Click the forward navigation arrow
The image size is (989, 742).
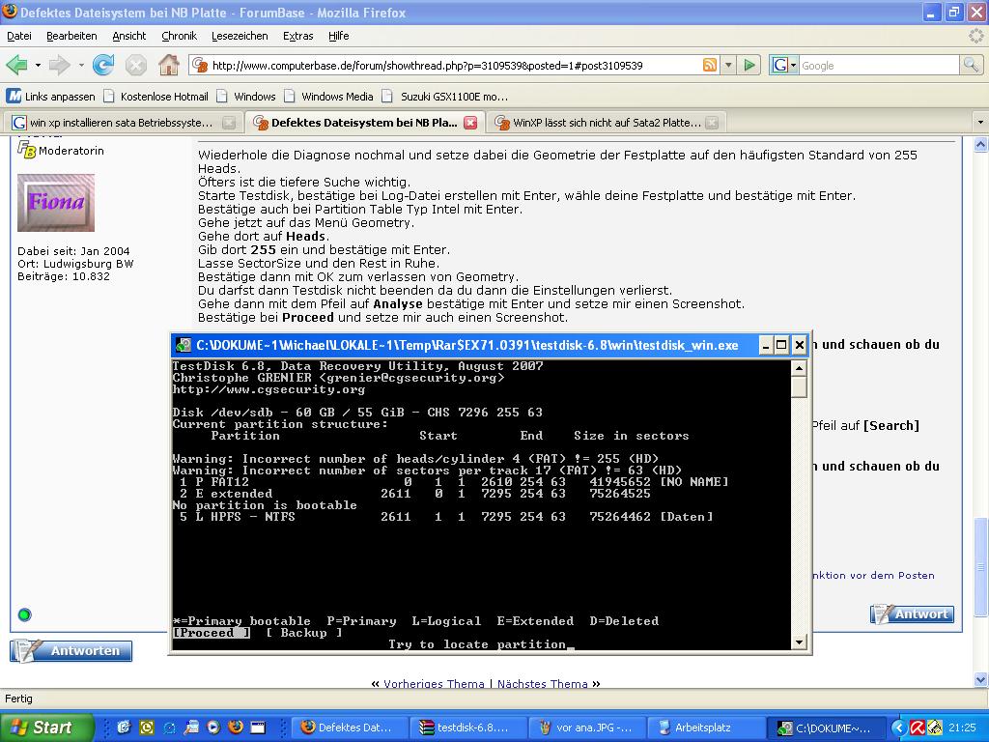click(59, 65)
